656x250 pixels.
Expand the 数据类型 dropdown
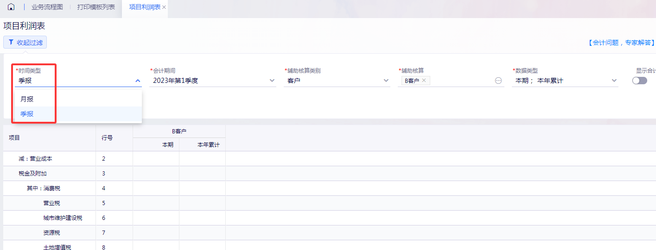coord(614,81)
